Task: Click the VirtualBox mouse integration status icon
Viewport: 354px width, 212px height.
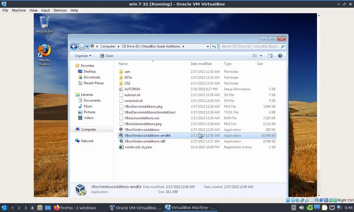Action: tap(331, 200)
